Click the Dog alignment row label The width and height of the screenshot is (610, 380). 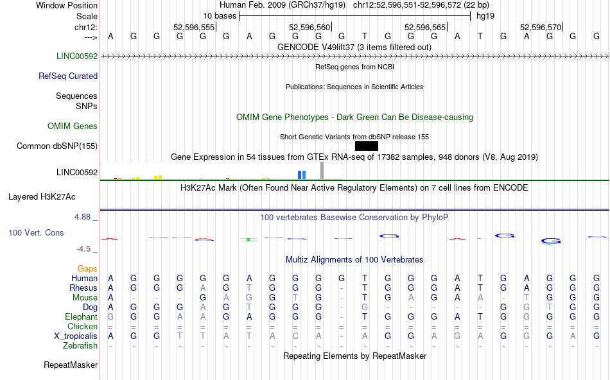[x=90, y=307]
